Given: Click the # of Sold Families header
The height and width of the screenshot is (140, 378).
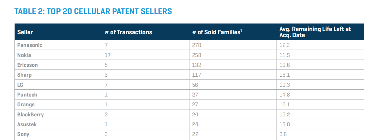Looking at the screenshot, I should click(x=217, y=32).
